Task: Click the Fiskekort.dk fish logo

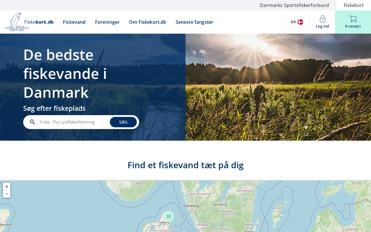Action: point(29,22)
